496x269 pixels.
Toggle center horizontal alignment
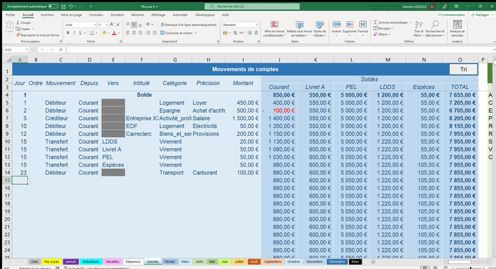(132, 32)
